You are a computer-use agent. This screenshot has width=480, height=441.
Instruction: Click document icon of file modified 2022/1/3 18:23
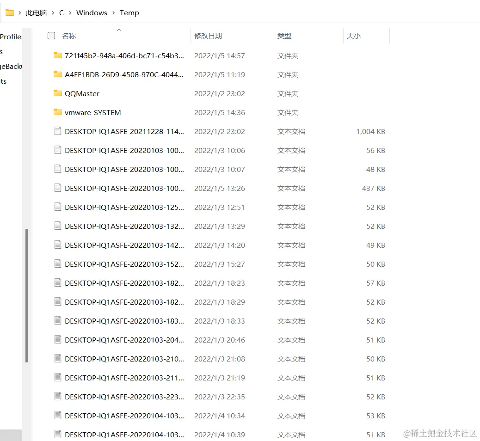(x=57, y=283)
